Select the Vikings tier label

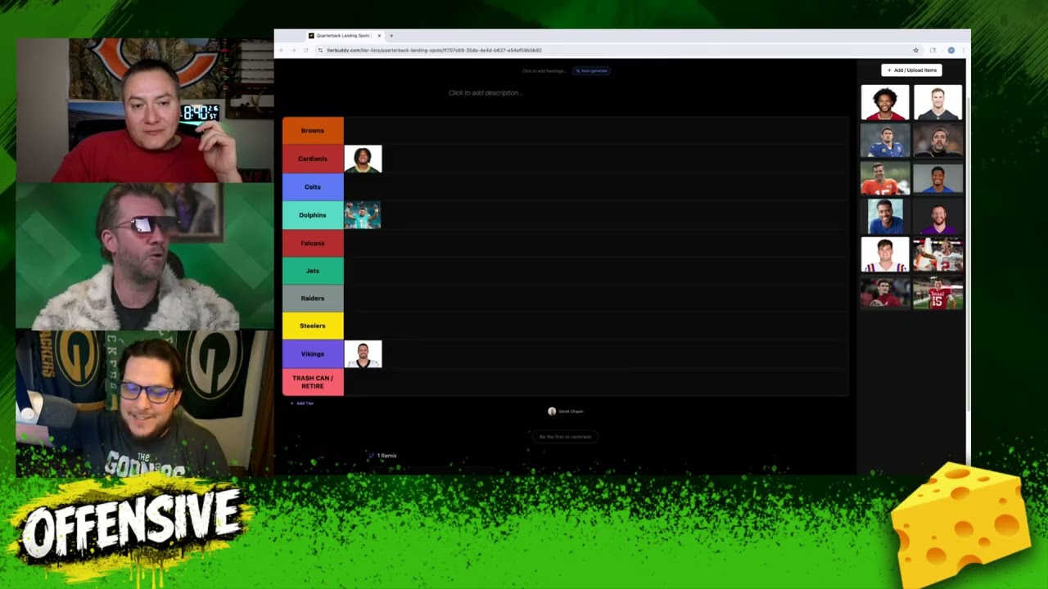(313, 354)
